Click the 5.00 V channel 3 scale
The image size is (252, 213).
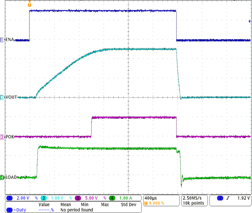tap(91, 198)
